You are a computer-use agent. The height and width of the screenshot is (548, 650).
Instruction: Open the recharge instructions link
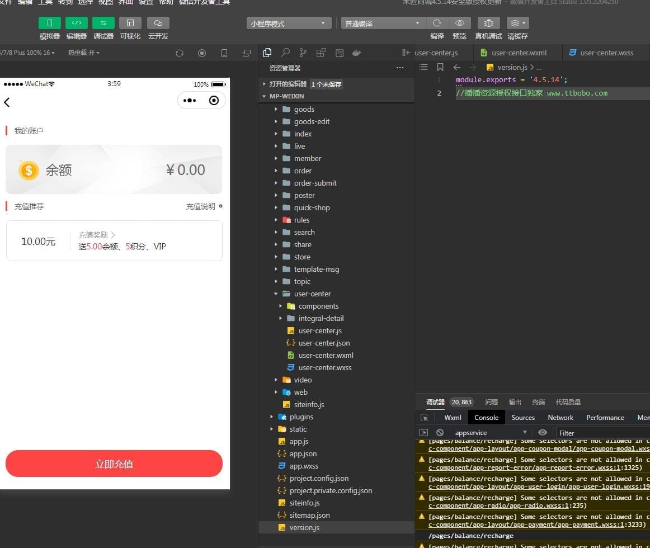(204, 206)
